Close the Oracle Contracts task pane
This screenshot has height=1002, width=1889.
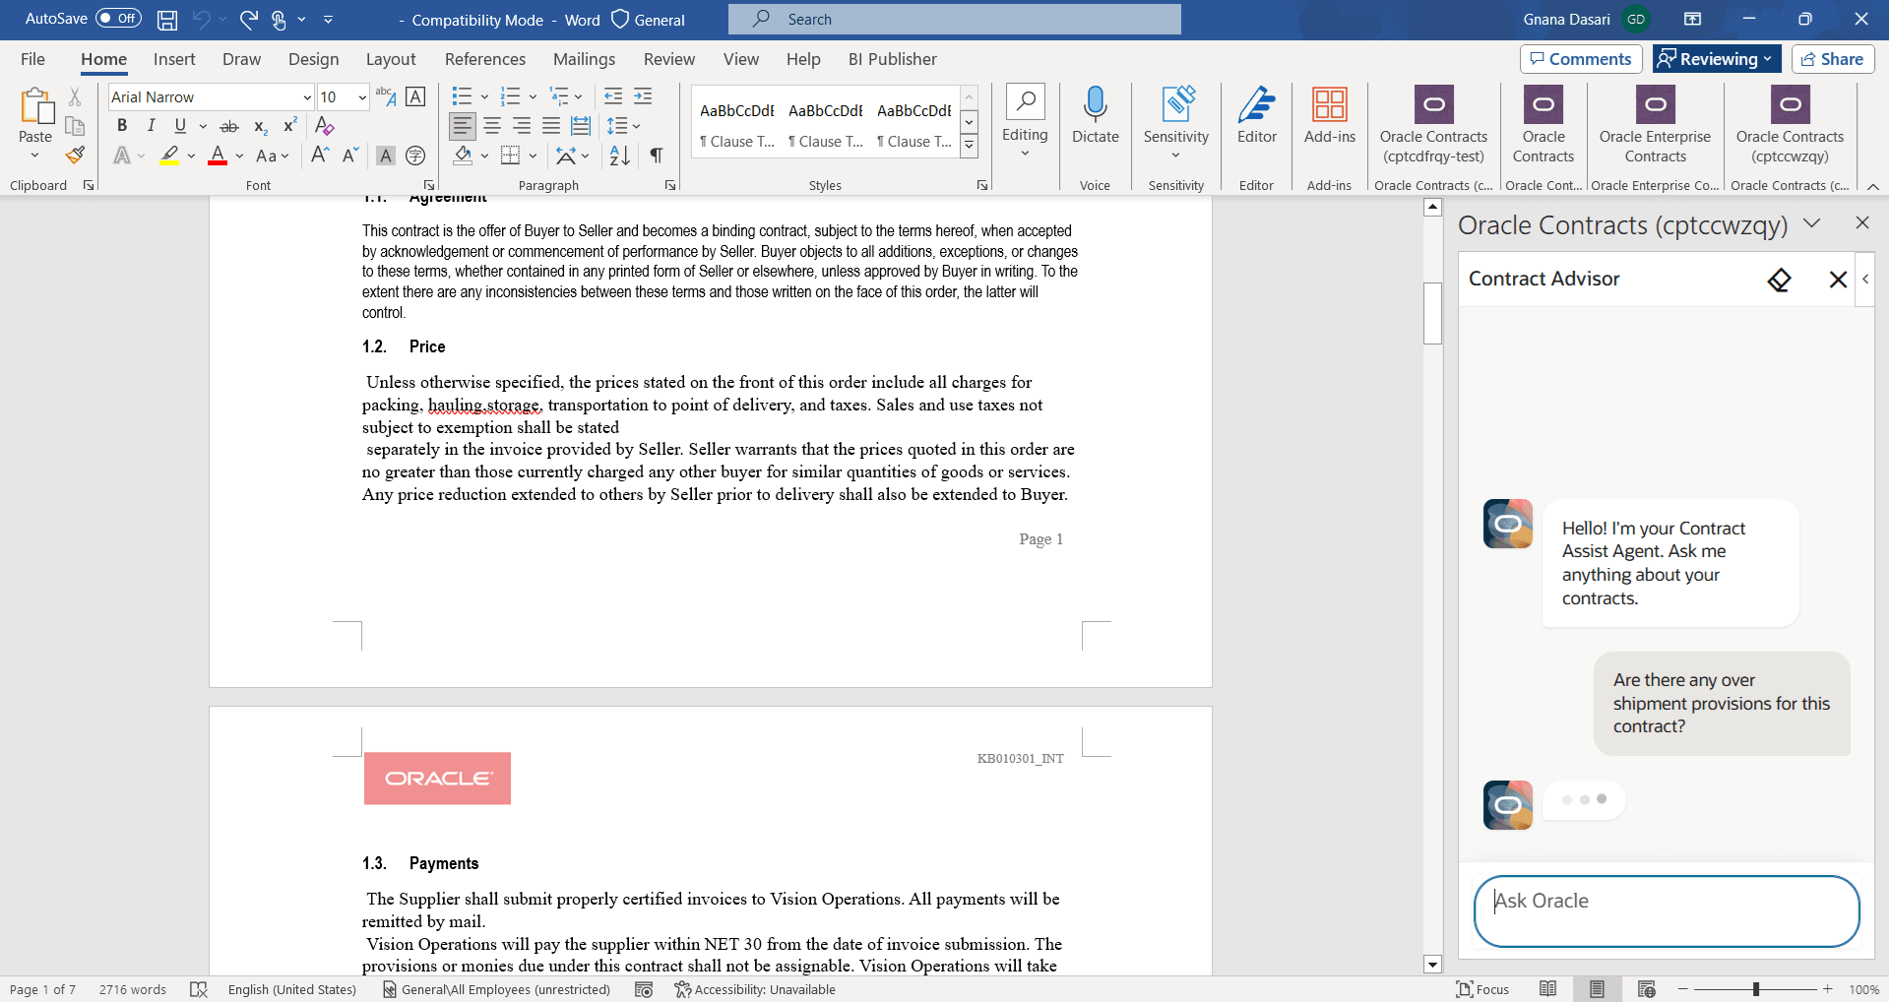(1861, 223)
